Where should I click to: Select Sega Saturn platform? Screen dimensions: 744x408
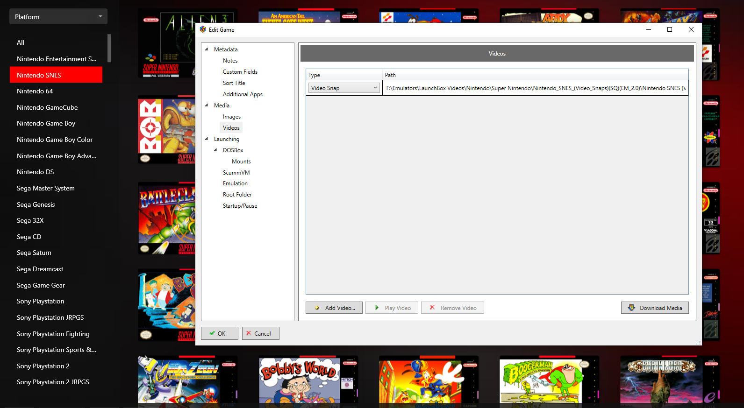(56, 253)
